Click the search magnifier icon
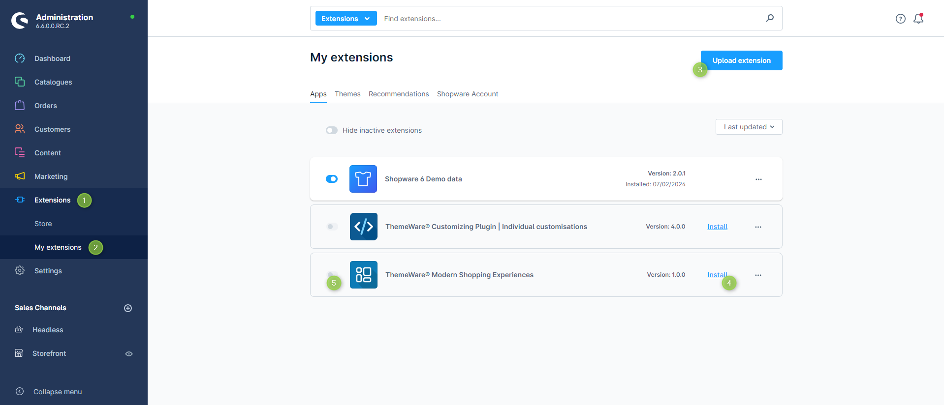The width and height of the screenshot is (944, 405). point(770,18)
